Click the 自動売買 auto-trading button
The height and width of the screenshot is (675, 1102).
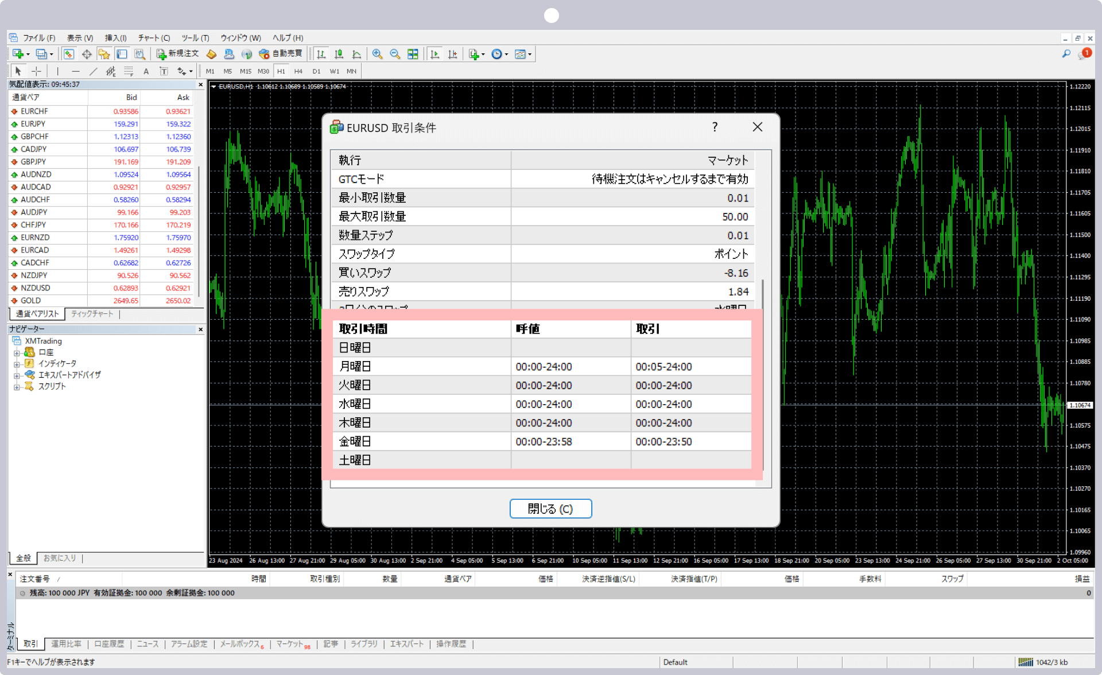[280, 54]
